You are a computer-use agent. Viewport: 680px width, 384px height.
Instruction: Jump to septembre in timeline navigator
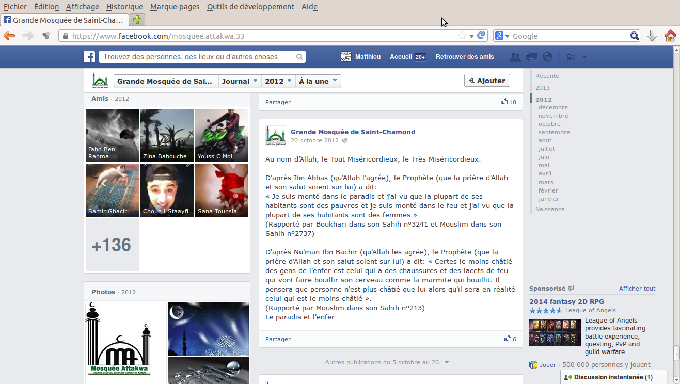(x=554, y=132)
